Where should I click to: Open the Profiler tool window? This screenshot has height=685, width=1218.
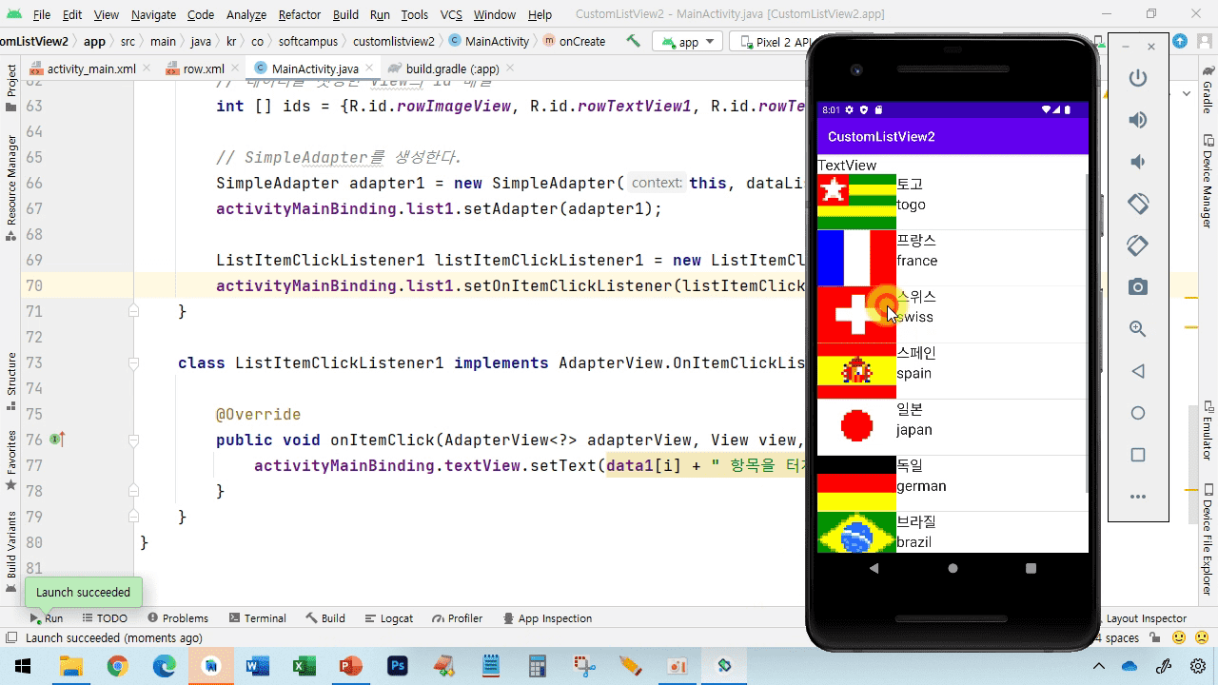click(458, 618)
